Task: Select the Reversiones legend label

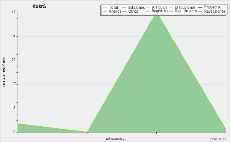Action: pos(215,11)
